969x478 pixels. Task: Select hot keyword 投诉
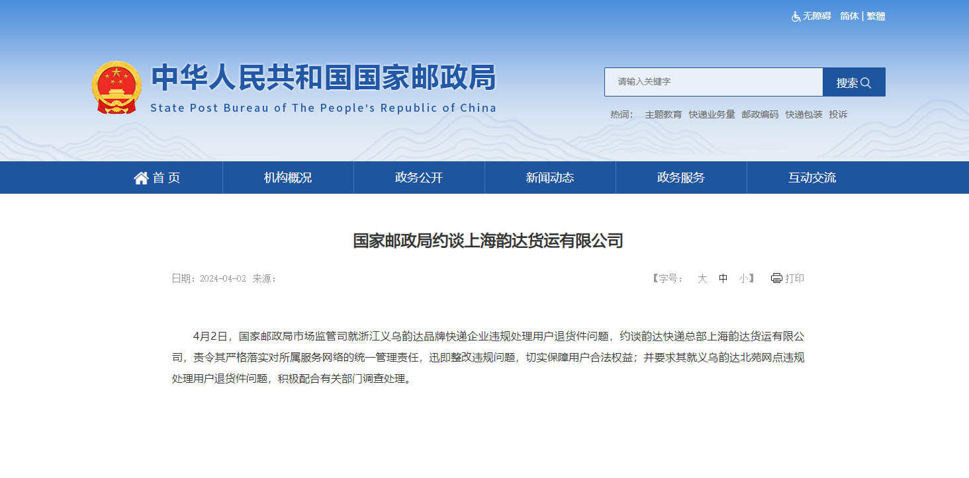click(x=838, y=114)
